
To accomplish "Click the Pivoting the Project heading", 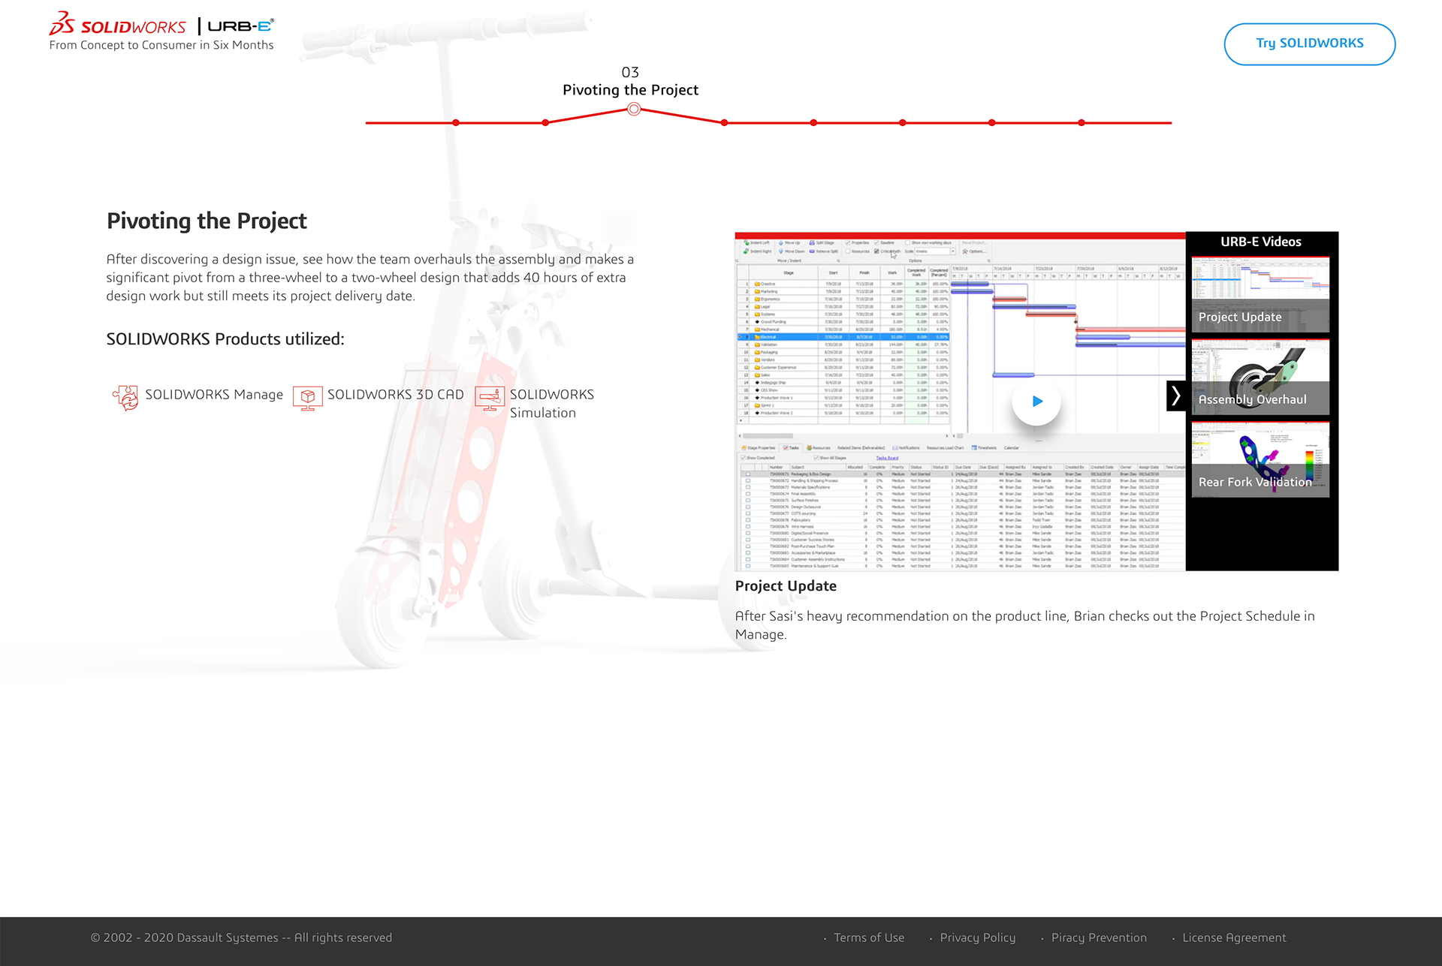I will 207,221.
